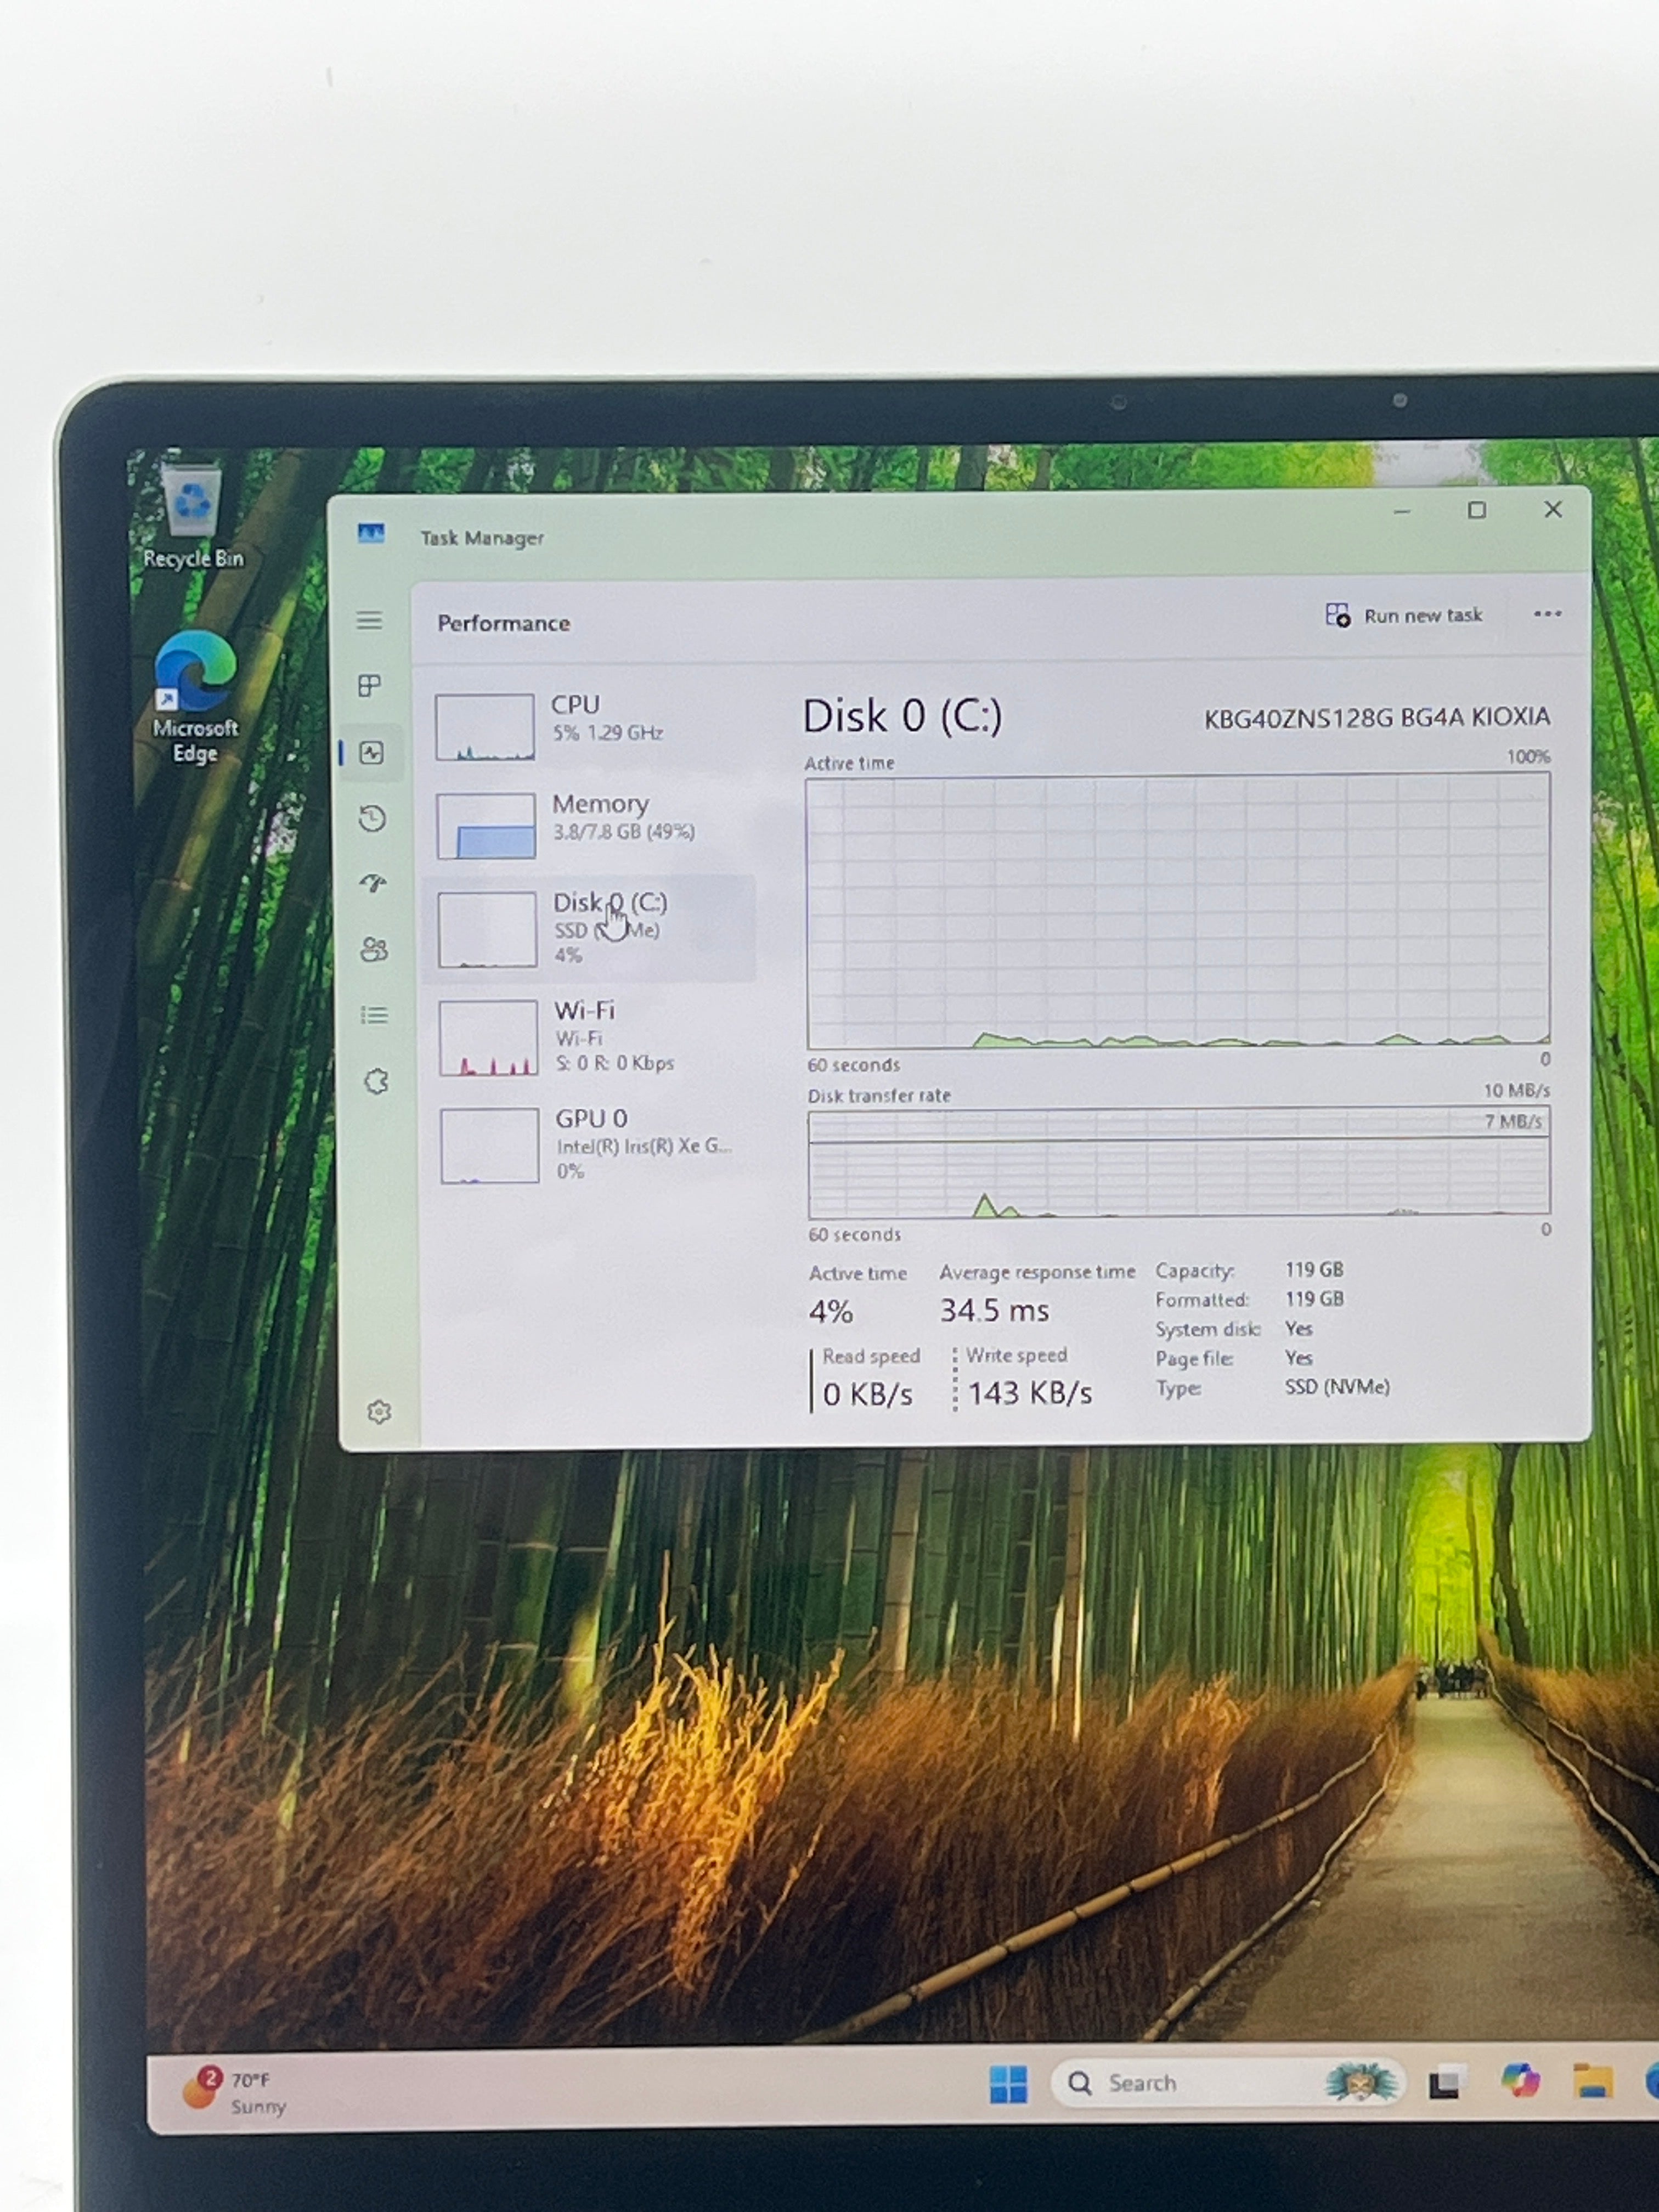Open the Task View taskbar icon

(x=1446, y=2083)
